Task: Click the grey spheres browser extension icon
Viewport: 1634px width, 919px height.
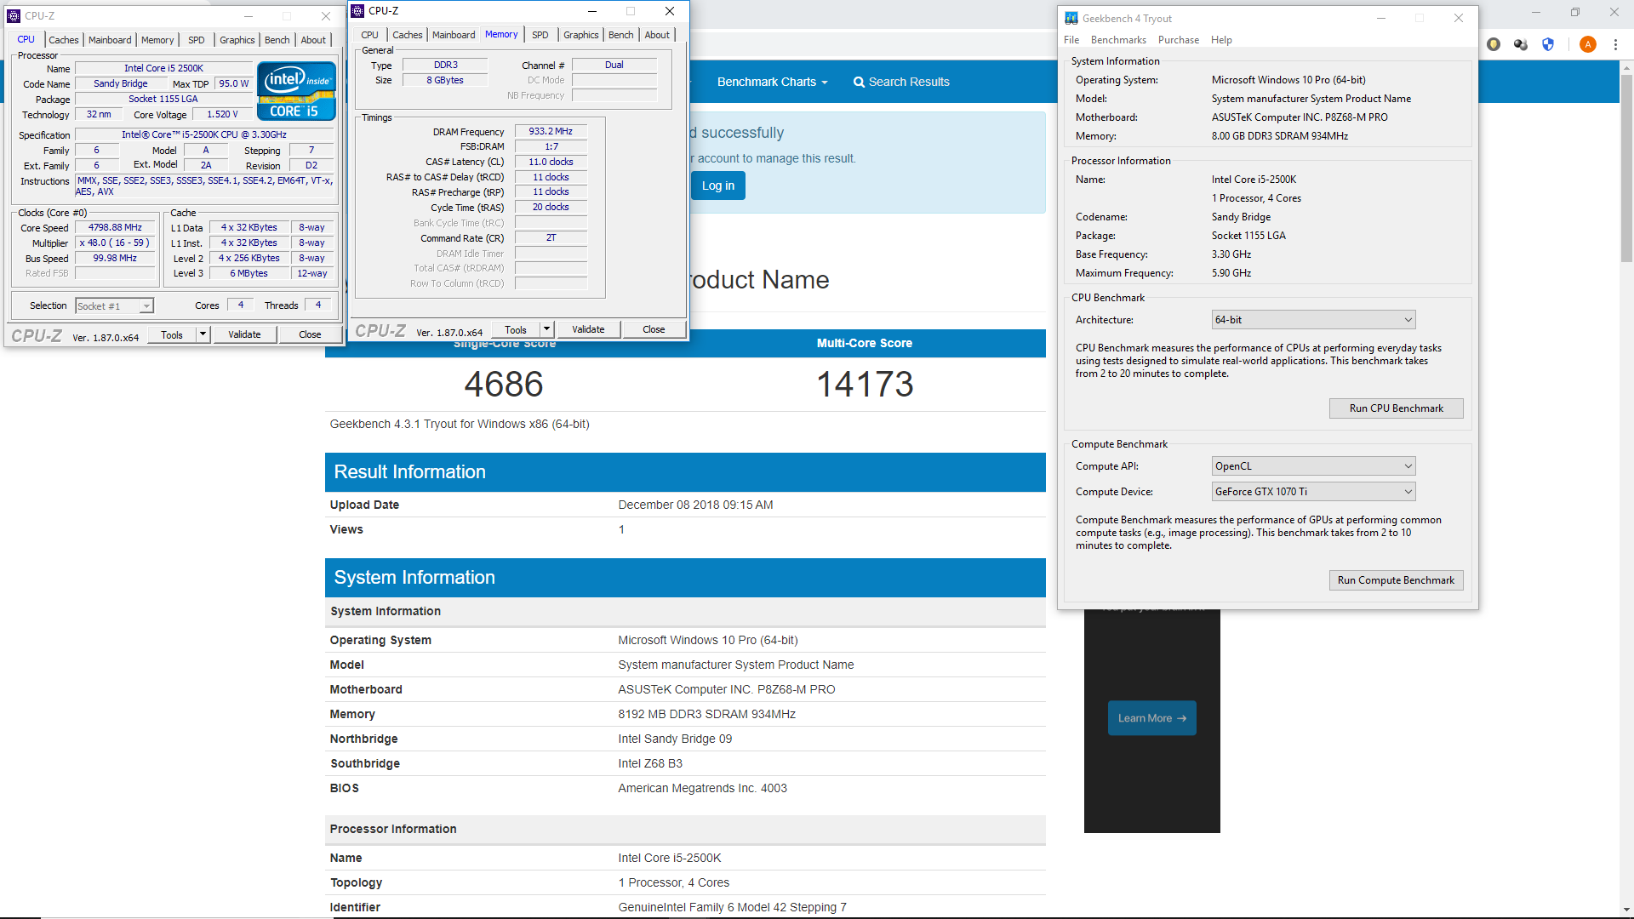Action: click(x=1521, y=44)
